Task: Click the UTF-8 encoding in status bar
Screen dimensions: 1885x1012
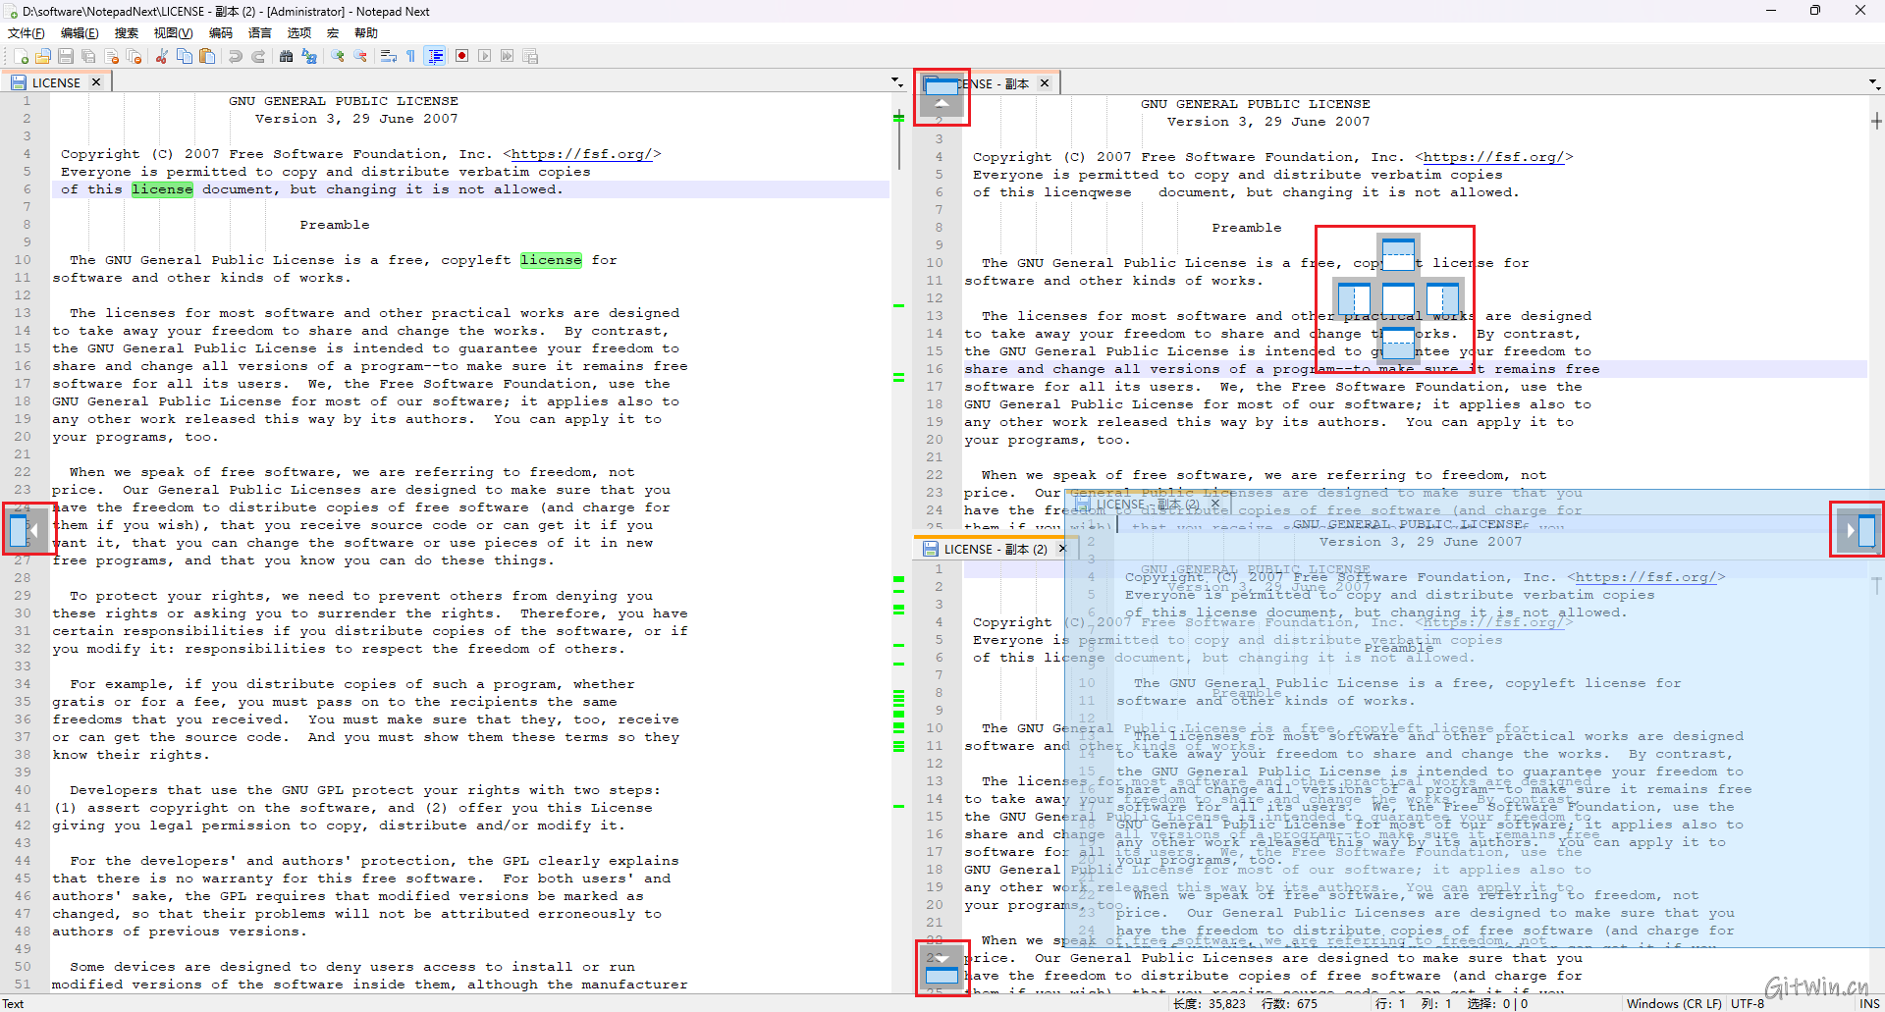Action: click(x=1748, y=1003)
